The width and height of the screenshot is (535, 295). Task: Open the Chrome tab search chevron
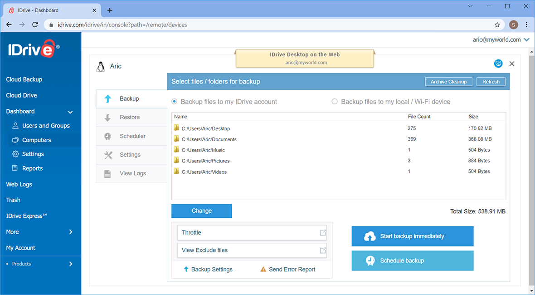(470, 6)
